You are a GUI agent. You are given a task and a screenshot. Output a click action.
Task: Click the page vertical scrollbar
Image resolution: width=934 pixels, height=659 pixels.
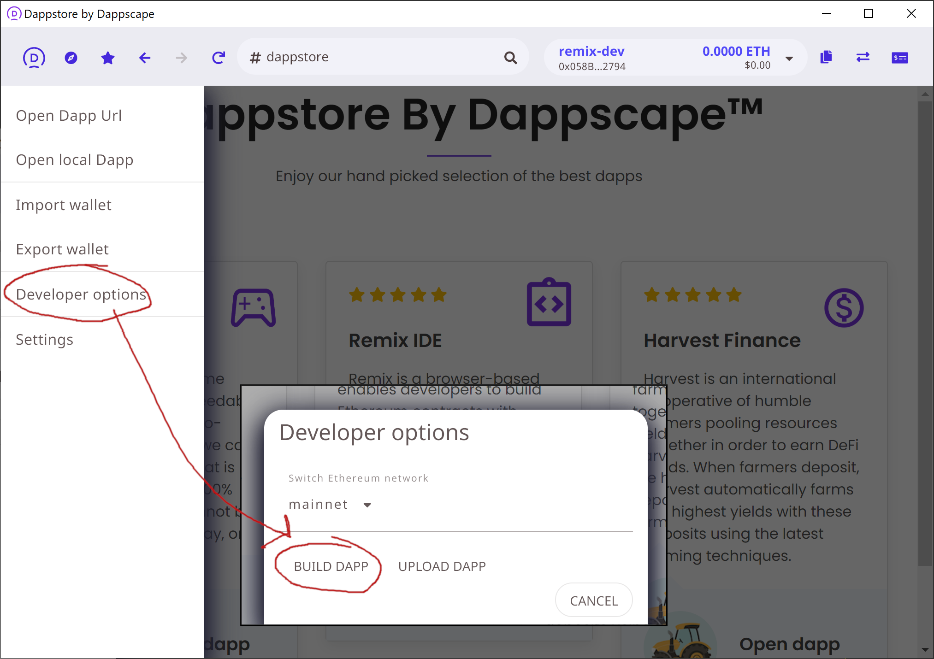925,333
